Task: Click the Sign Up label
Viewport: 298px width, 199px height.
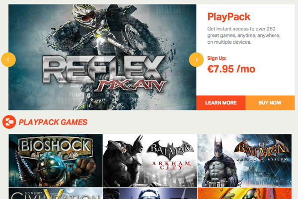Action: pyautogui.click(x=217, y=58)
